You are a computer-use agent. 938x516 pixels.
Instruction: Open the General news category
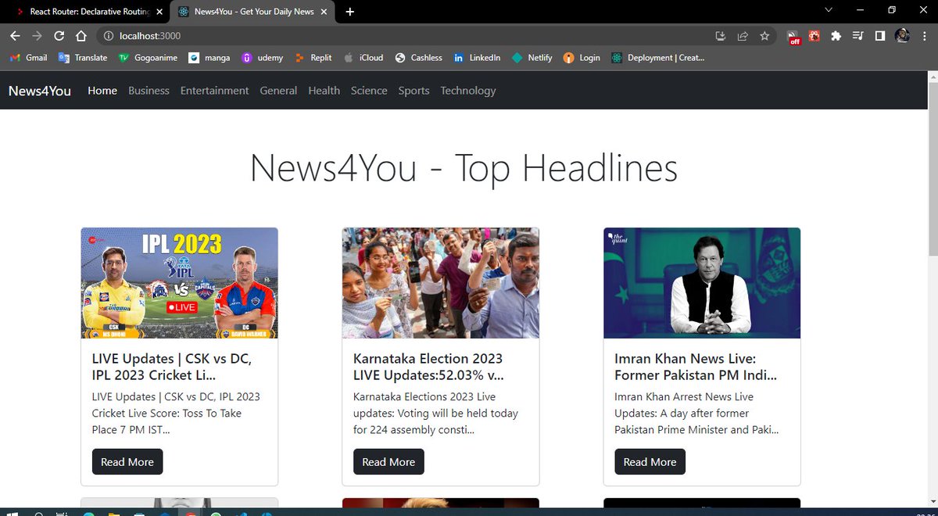(278, 91)
